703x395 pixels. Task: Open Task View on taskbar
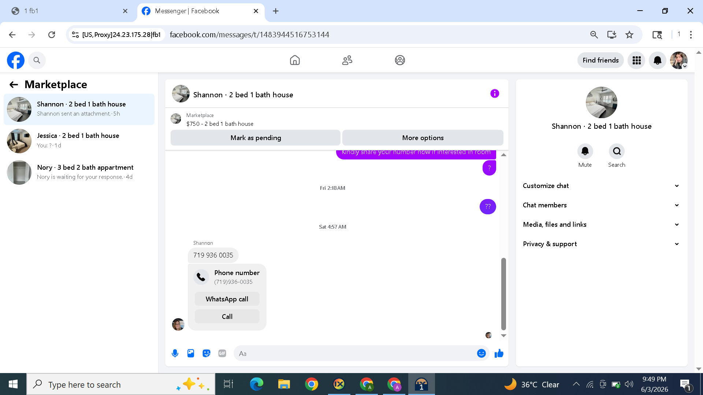228,384
